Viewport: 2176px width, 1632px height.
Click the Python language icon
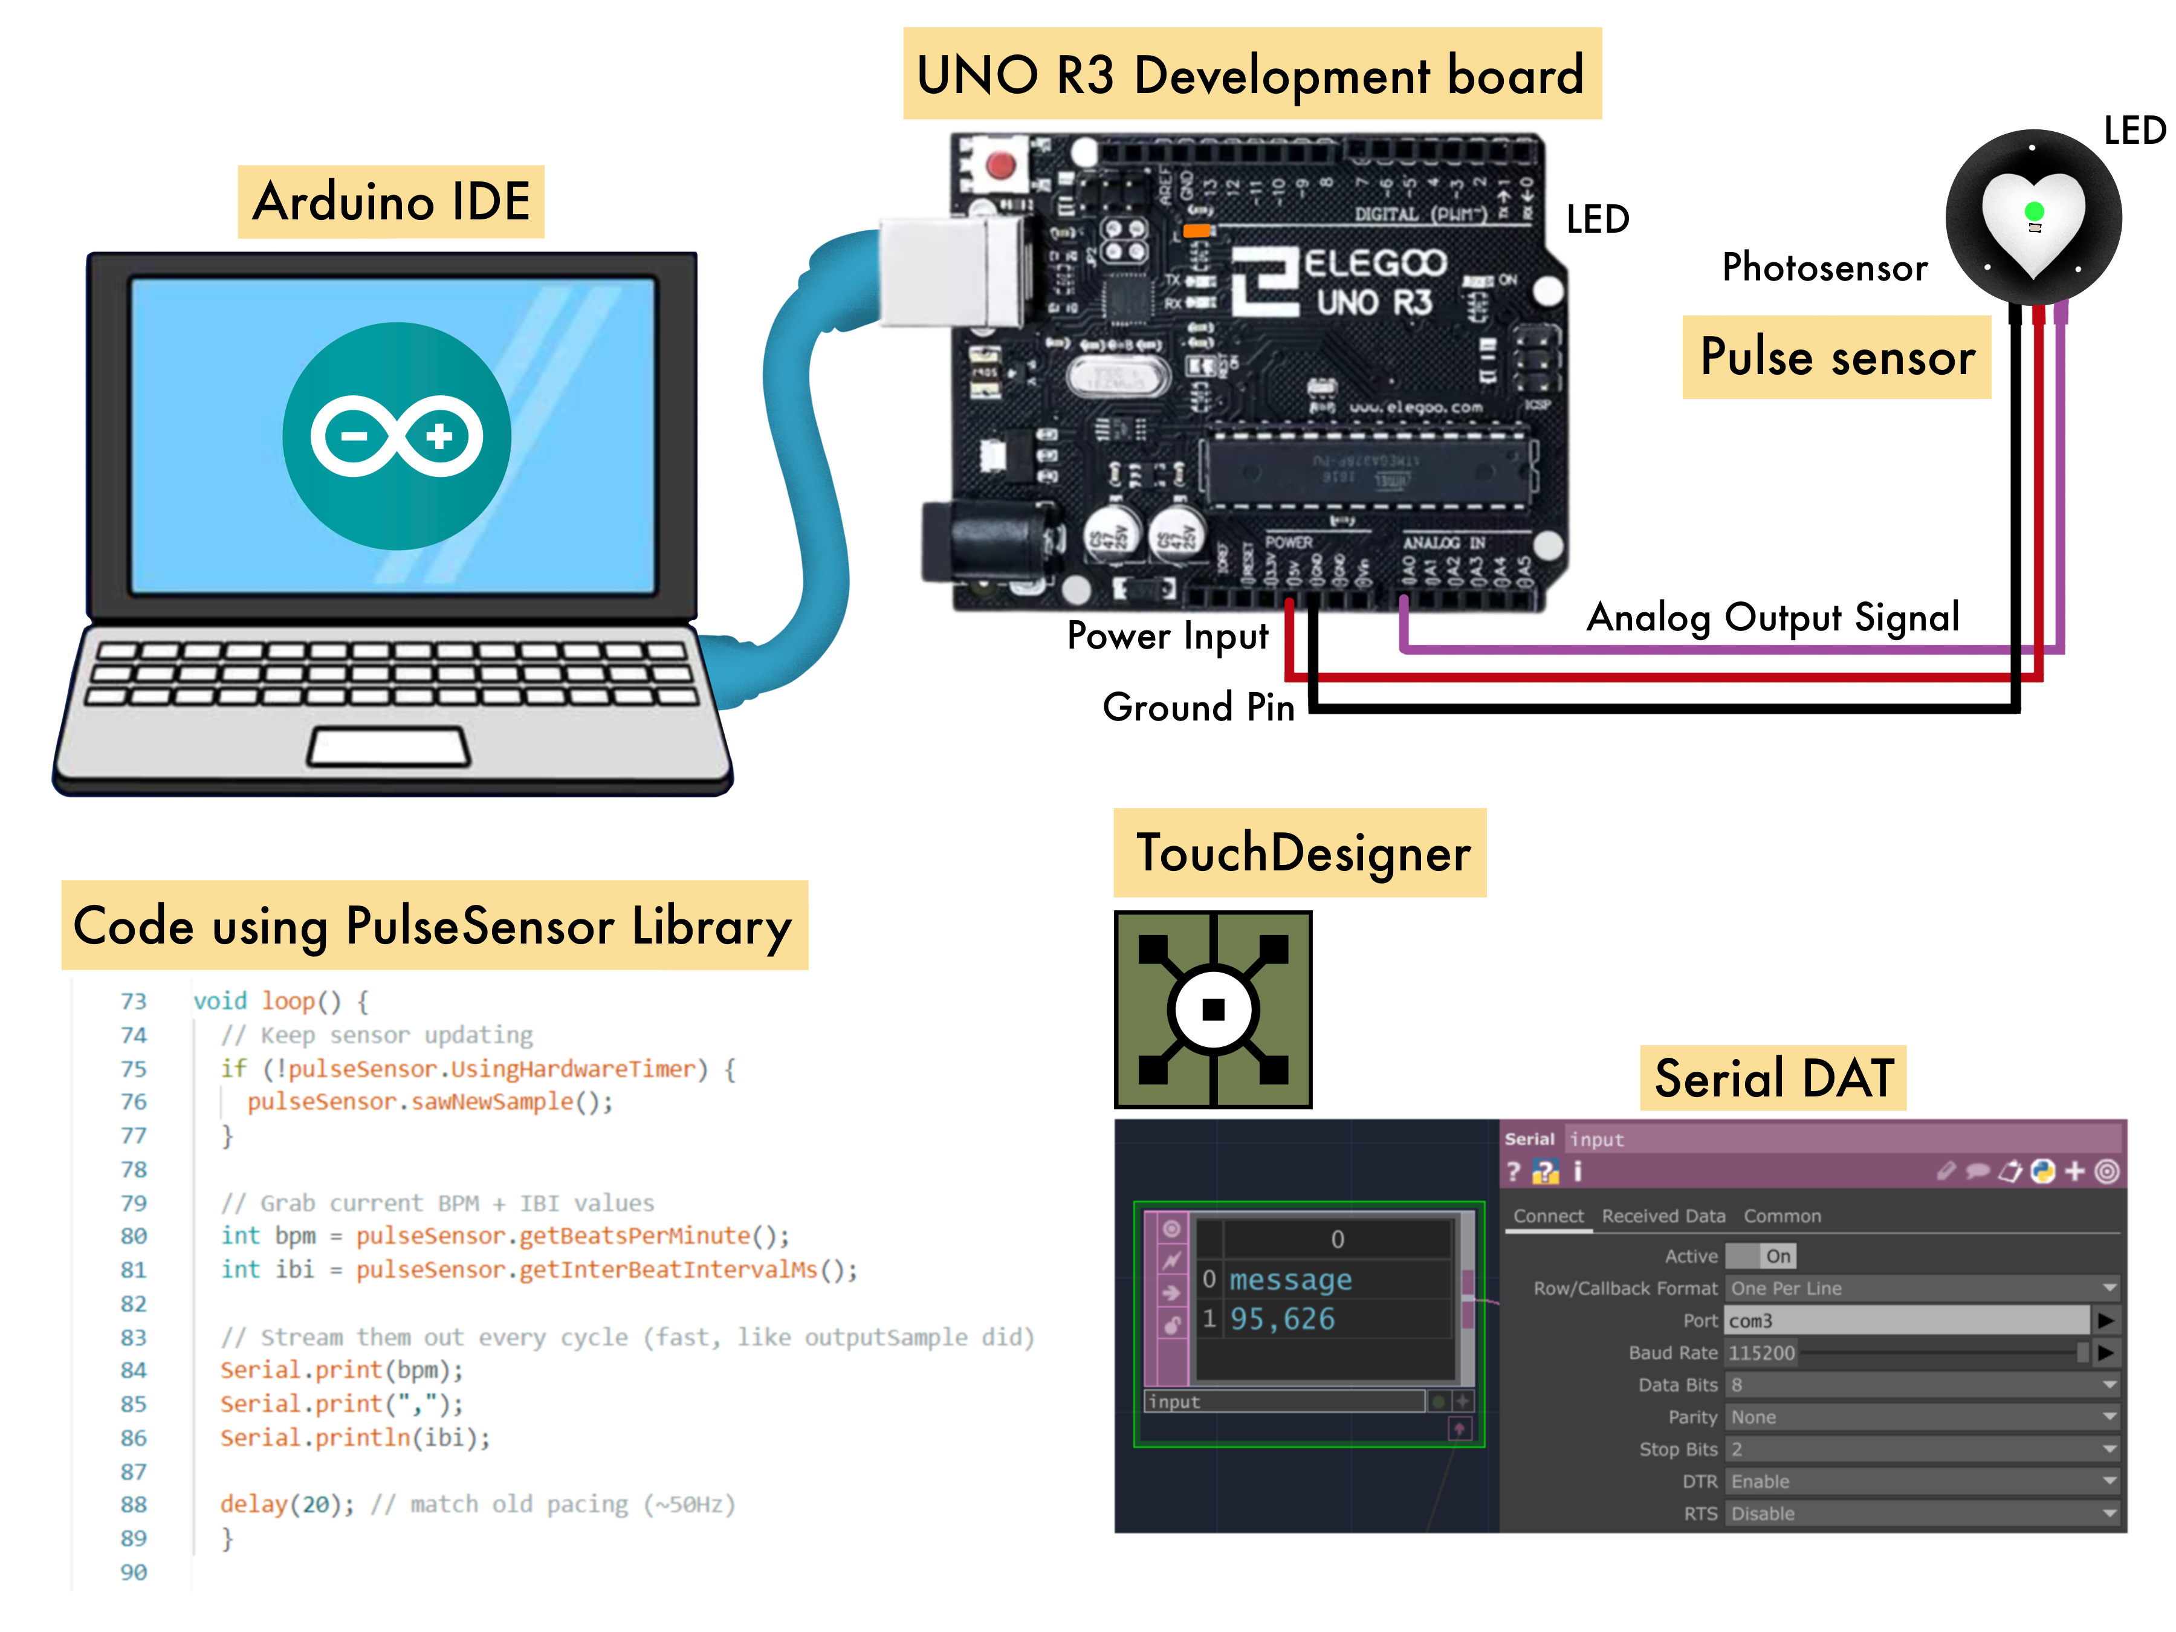point(2043,1171)
